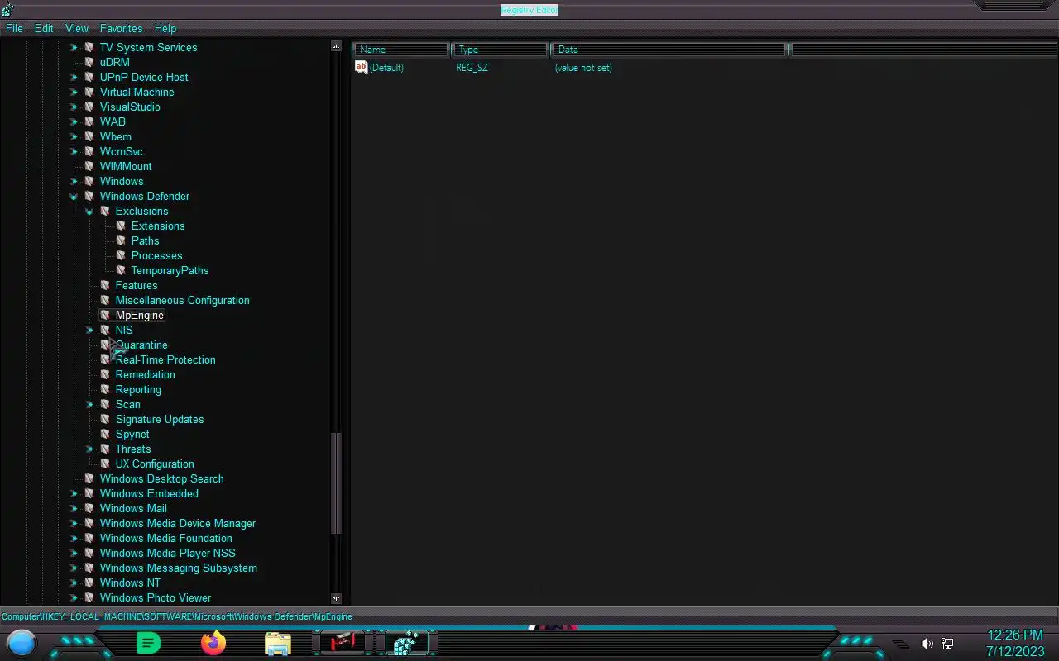
Task: Click the REG_SZ type cell
Action: pos(472,68)
